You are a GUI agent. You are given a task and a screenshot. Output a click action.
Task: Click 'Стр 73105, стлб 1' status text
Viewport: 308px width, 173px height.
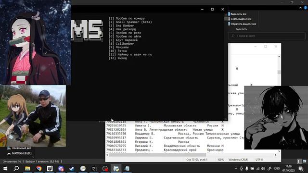click(x=197, y=160)
